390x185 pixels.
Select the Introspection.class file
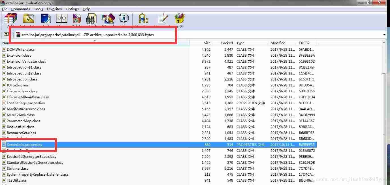(22, 79)
